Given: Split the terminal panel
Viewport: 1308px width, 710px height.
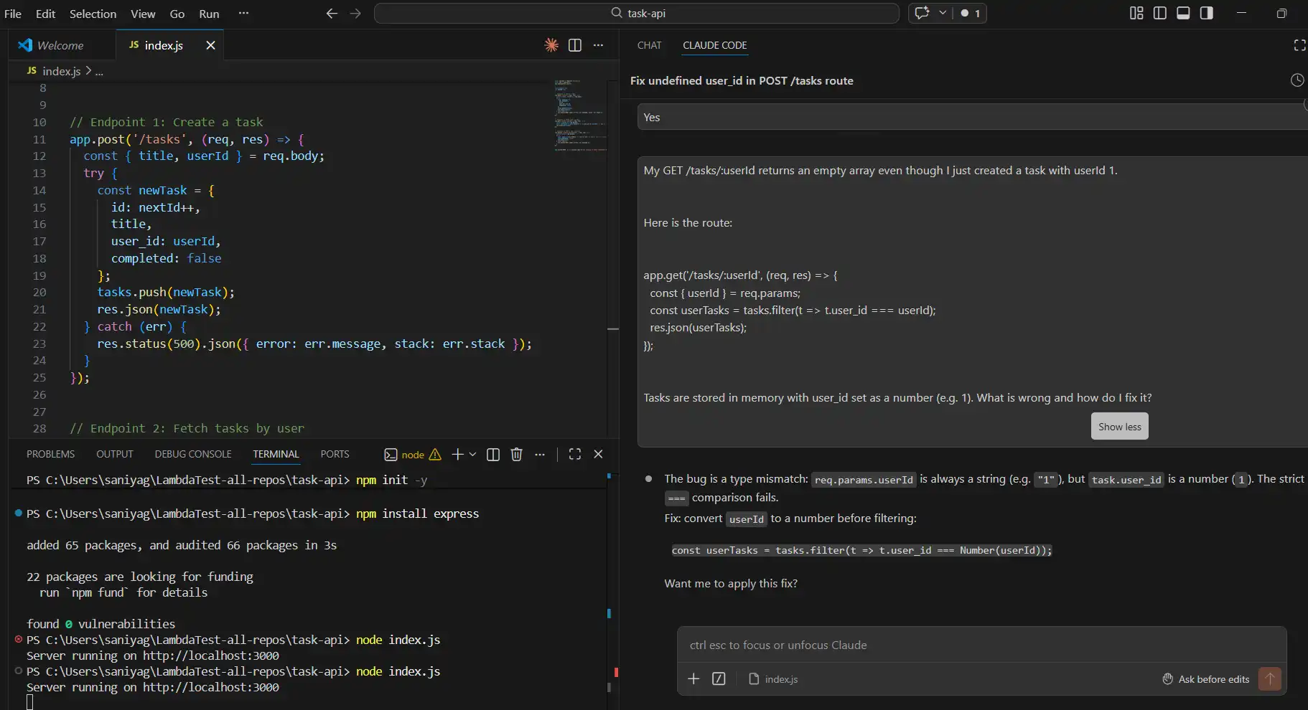Looking at the screenshot, I should pos(493,455).
